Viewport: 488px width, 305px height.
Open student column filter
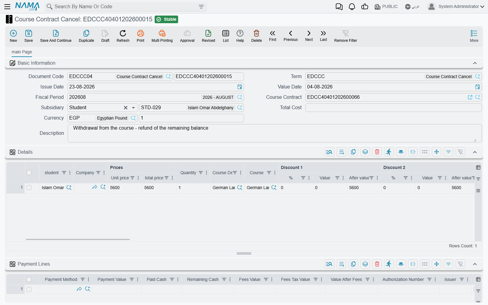[x=64, y=173]
